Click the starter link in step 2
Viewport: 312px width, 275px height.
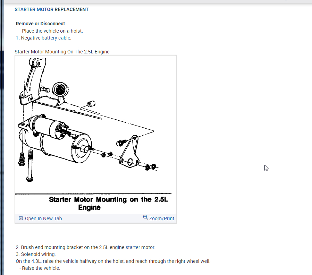[x=133, y=247]
